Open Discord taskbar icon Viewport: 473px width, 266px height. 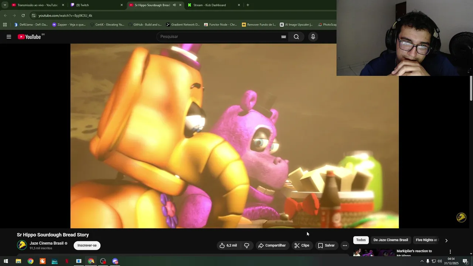coord(115,261)
